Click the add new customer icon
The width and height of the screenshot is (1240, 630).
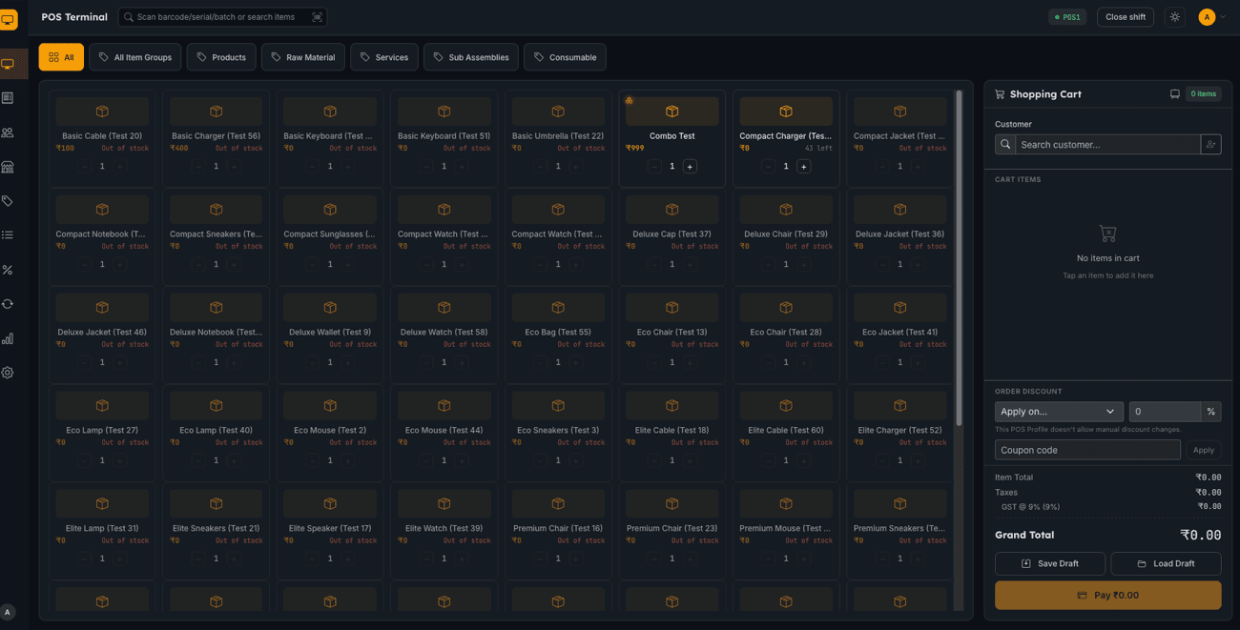click(x=1211, y=145)
